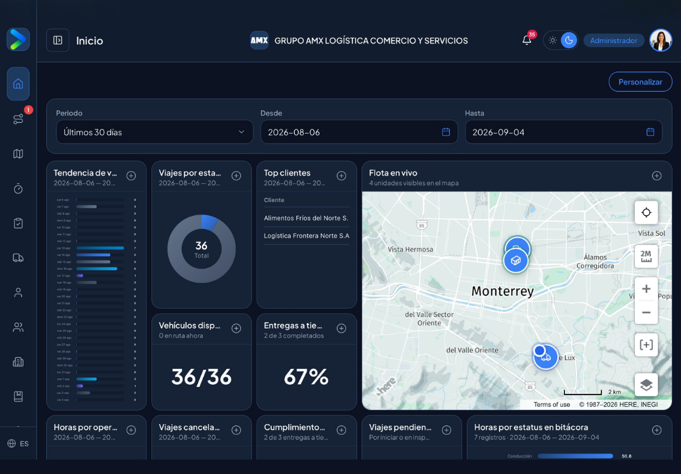Center map with the locate crosshair button
The image size is (681, 474).
pyautogui.click(x=646, y=213)
